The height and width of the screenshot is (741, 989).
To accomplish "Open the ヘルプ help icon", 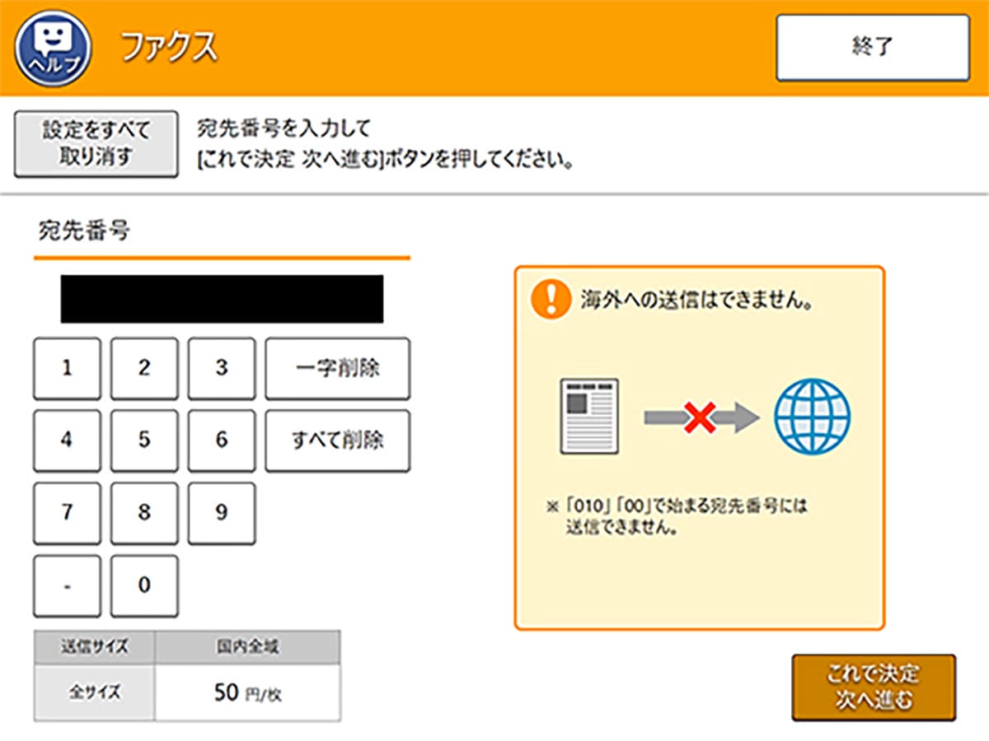I will point(51,48).
